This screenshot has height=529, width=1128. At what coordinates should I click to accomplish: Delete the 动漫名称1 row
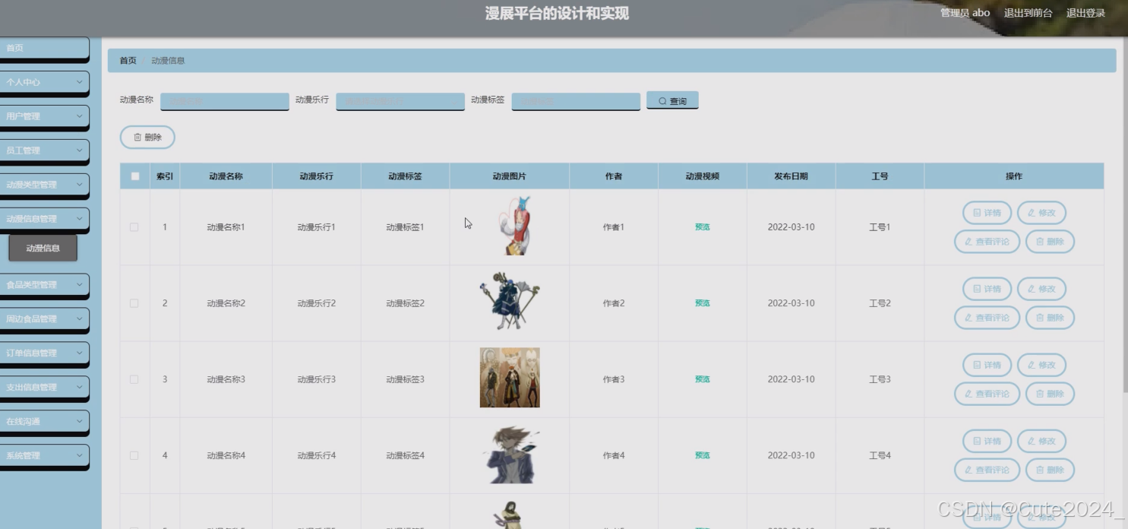point(1050,242)
